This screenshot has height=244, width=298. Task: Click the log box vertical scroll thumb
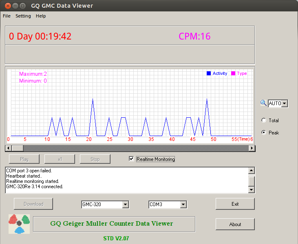pos(252,181)
